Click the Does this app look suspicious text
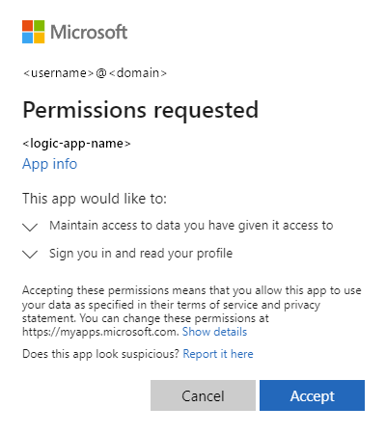The height and width of the screenshot is (434, 386). (100, 354)
